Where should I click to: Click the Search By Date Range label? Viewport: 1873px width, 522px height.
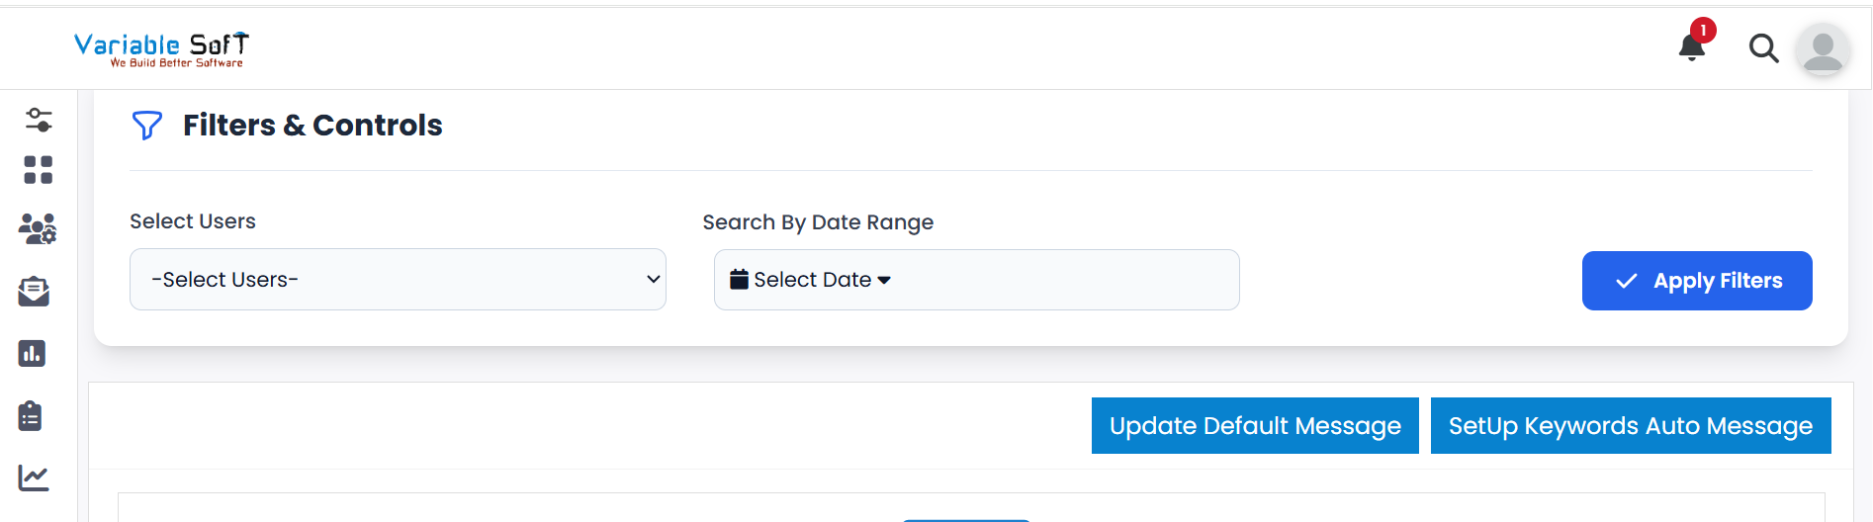coord(818,222)
